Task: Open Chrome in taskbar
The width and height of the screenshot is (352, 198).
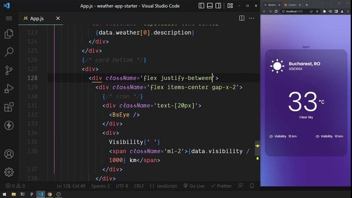Action: [50, 194]
